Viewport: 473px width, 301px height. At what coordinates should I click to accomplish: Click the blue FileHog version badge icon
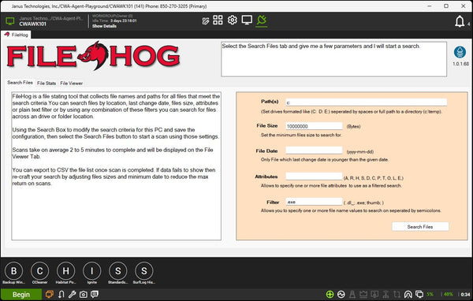tap(460, 52)
